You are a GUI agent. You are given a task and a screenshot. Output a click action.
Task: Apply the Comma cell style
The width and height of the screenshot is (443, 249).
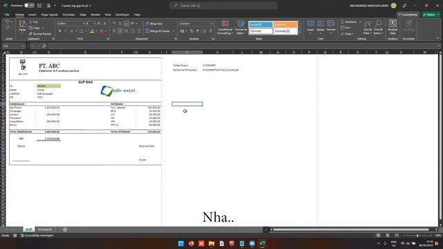point(260,31)
